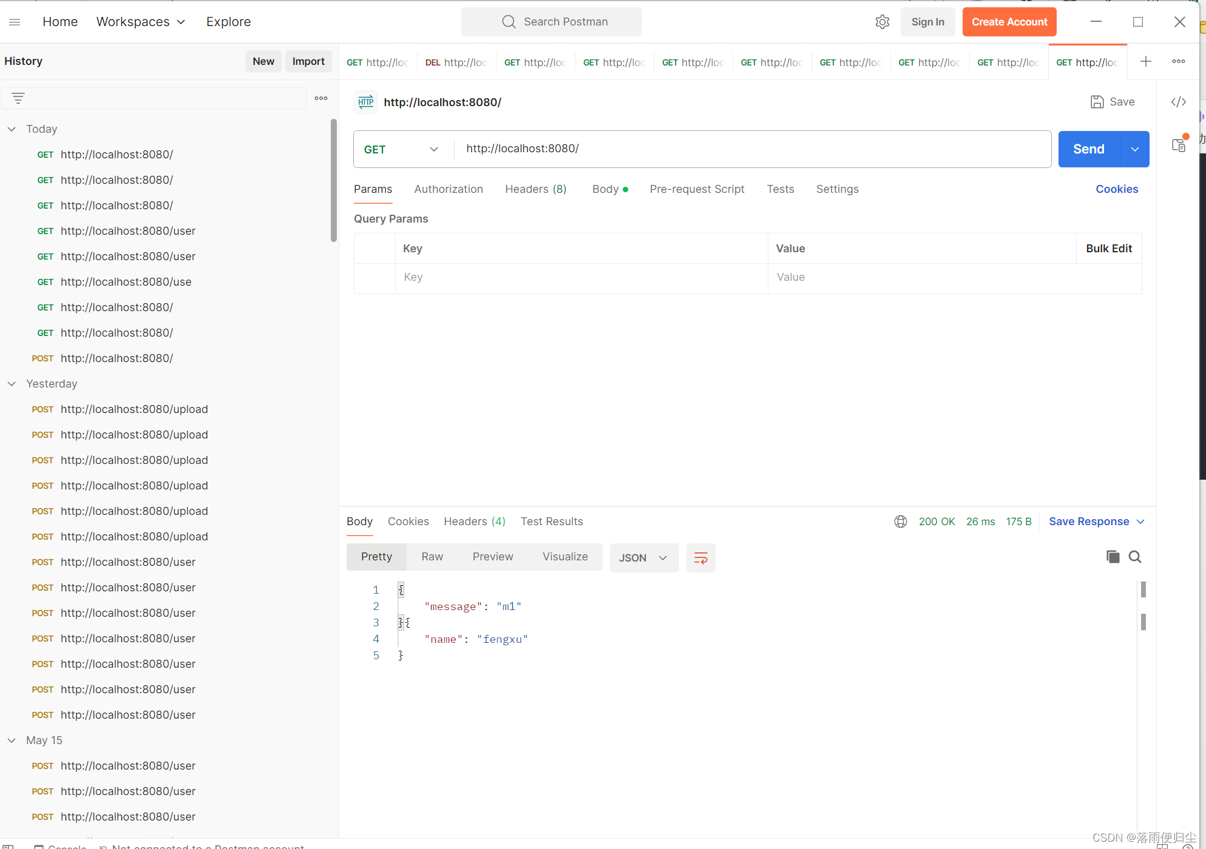Open response Headers (4) tab
Screen dimensions: 1206x849
coord(475,522)
